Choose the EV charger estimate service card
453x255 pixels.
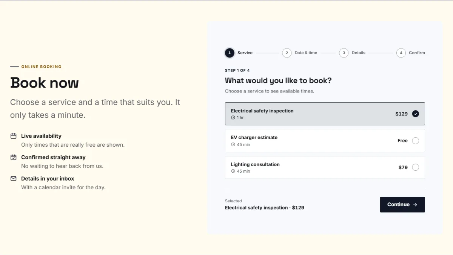click(x=325, y=141)
